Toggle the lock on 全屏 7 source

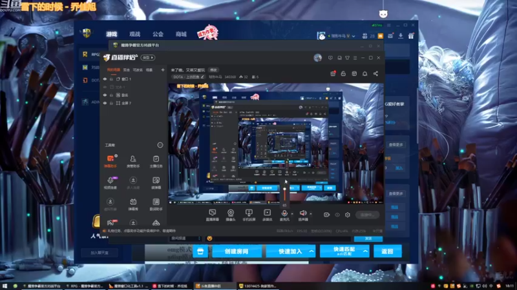click(x=111, y=103)
